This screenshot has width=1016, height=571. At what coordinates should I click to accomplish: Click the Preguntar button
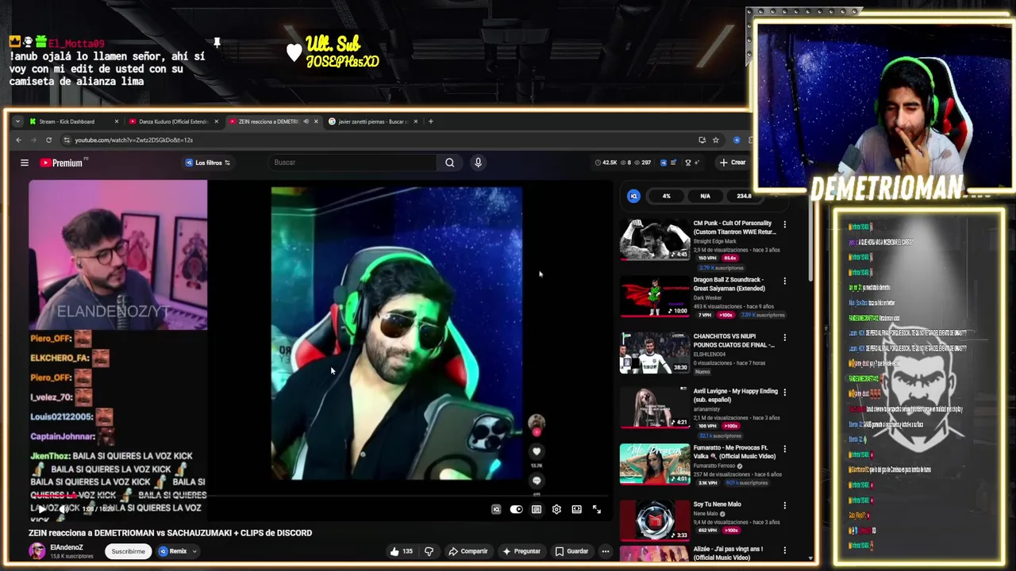pos(521,551)
